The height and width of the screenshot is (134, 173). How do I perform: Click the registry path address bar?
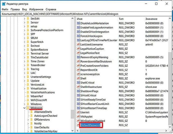(86, 14)
